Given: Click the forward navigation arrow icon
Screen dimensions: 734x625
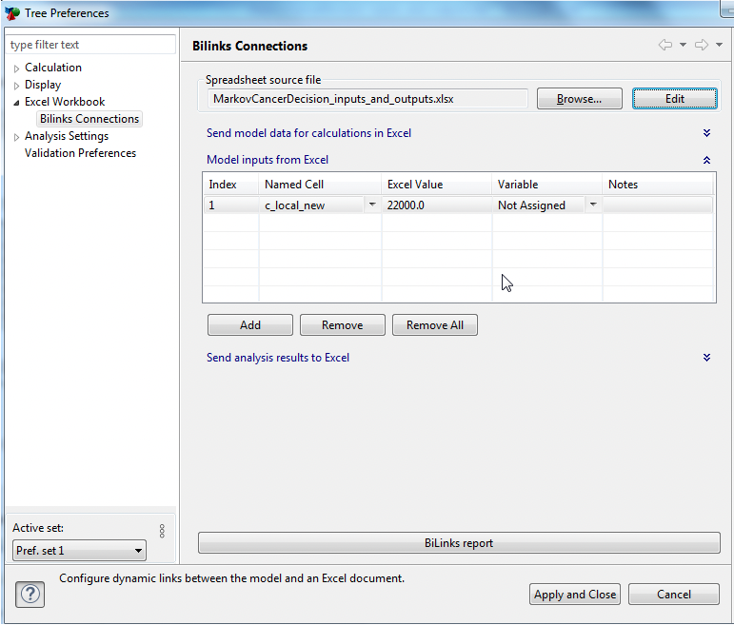Looking at the screenshot, I should click(x=702, y=45).
